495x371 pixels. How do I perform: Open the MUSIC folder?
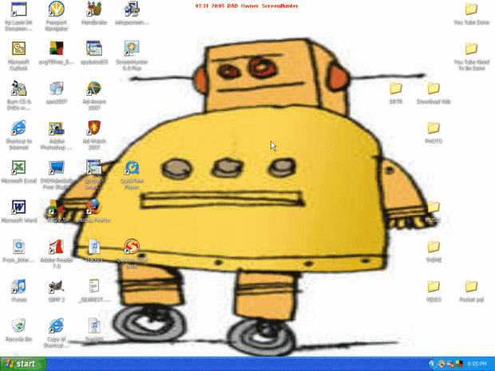pos(434,207)
